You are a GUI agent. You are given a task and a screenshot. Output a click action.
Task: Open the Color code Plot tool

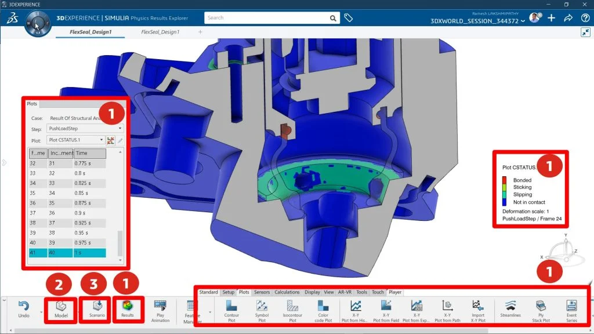pos(323,308)
